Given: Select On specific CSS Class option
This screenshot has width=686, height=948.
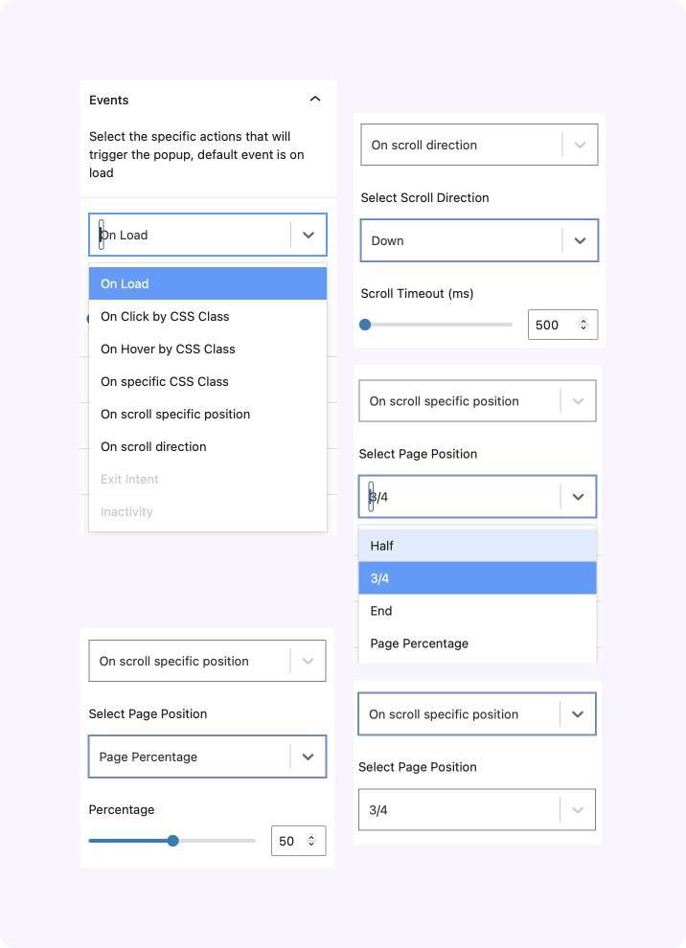Looking at the screenshot, I should [x=165, y=381].
